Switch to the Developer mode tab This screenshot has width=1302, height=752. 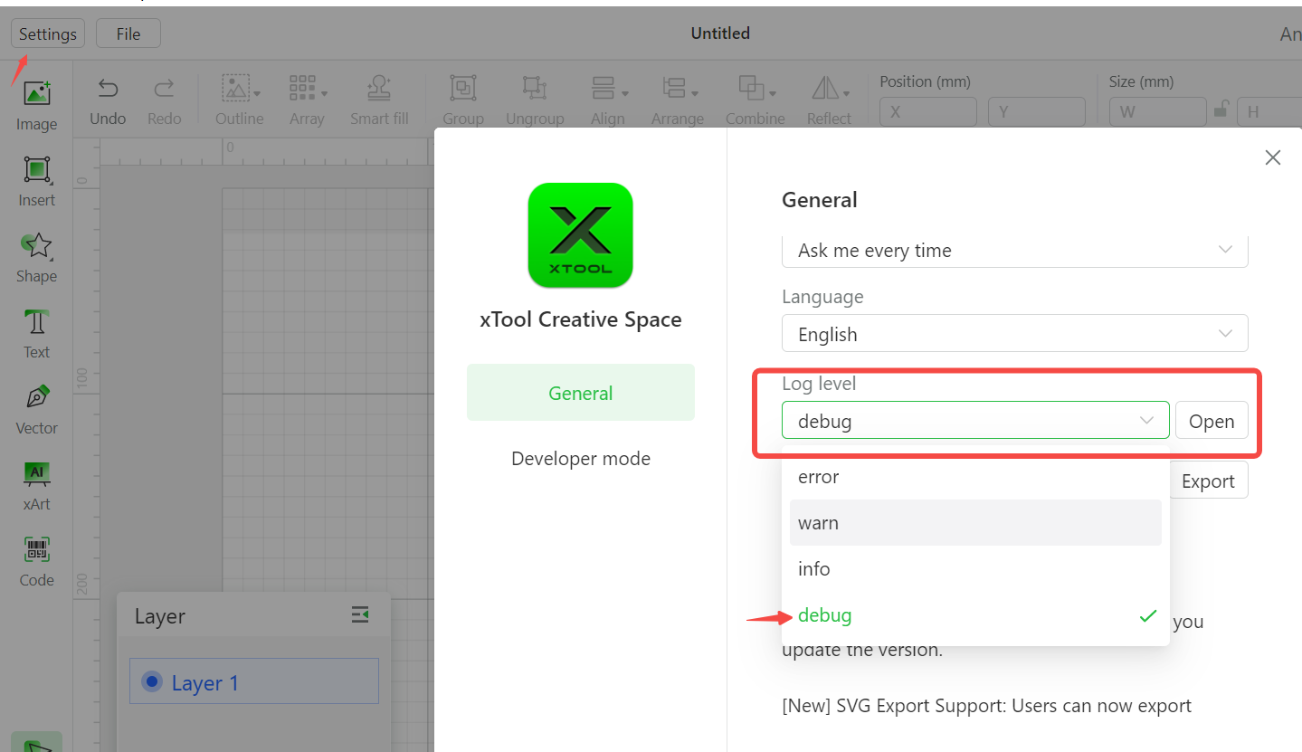tap(581, 459)
